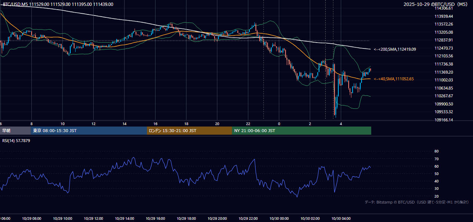
Task: Click price axis value 113205.08
Action: pos(444,32)
